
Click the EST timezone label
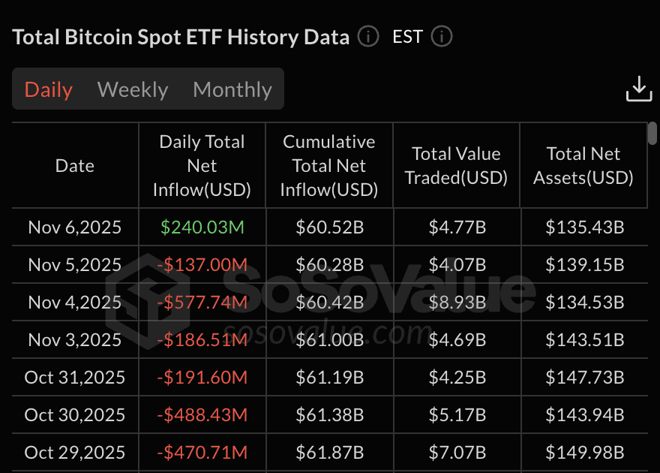407,37
